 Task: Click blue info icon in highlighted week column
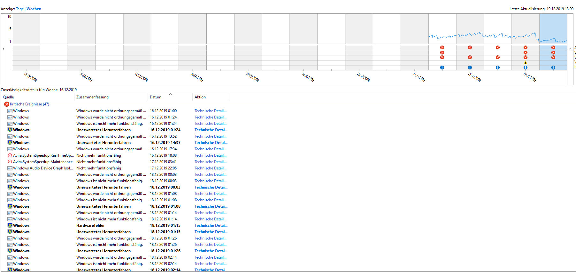coord(553,68)
